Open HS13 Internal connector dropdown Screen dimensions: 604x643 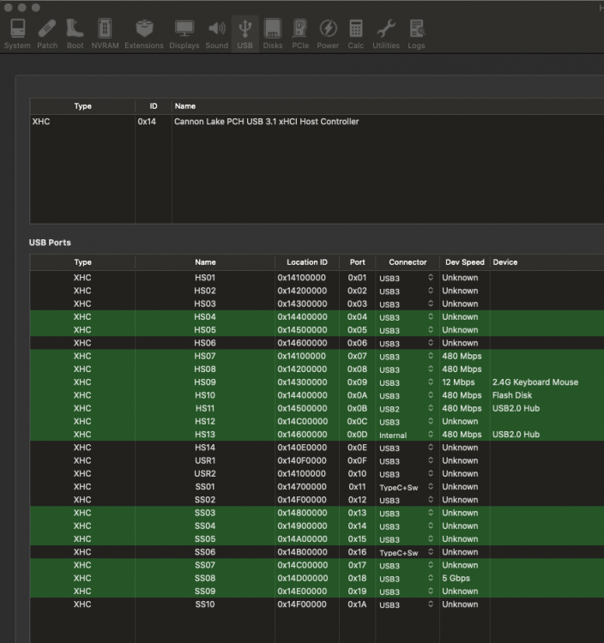pos(406,435)
